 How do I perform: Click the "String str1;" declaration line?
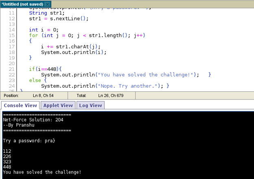pyautogui.click(x=45, y=13)
